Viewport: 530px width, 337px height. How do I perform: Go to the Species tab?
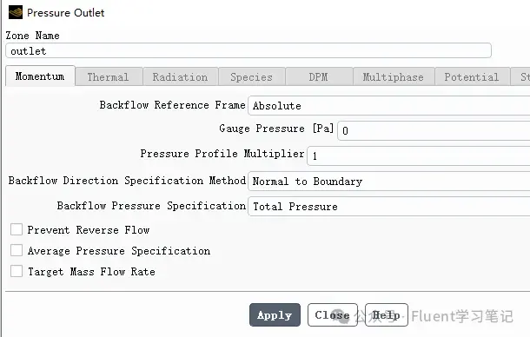(x=251, y=76)
